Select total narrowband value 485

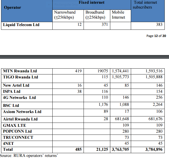78,149
